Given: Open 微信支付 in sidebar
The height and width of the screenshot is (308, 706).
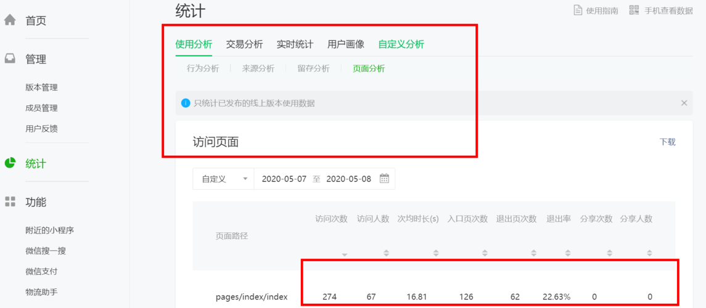Looking at the screenshot, I should click(x=41, y=272).
